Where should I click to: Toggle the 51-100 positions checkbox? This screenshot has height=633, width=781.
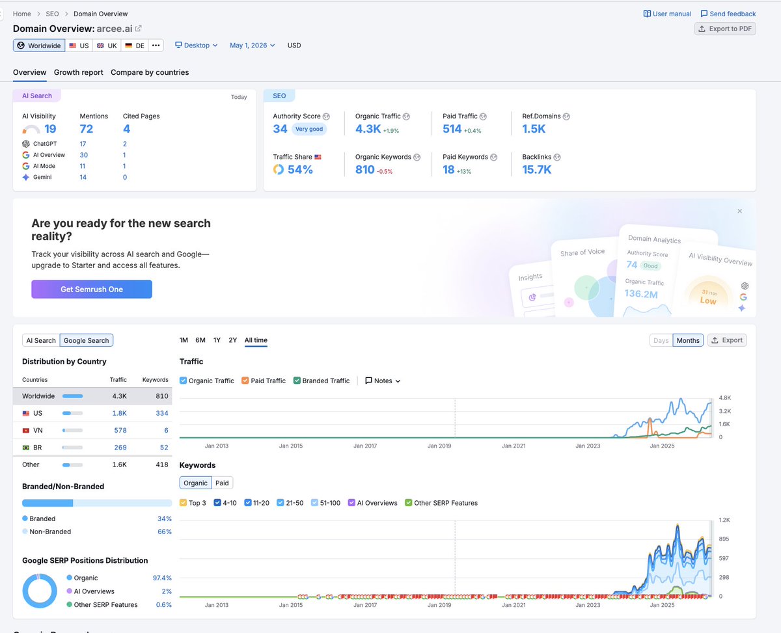click(x=315, y=503)
